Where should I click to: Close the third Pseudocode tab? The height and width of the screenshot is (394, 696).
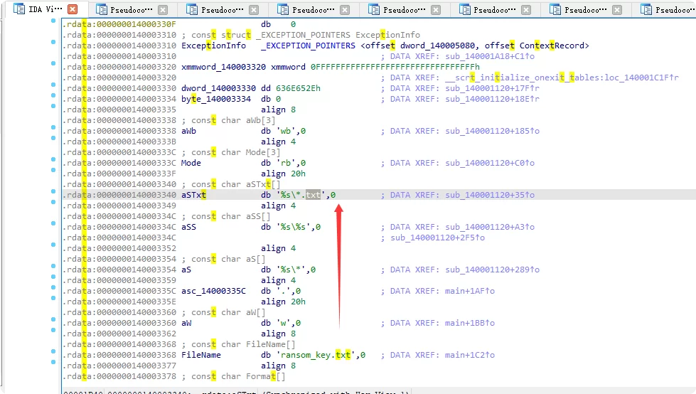click(346, 10)
